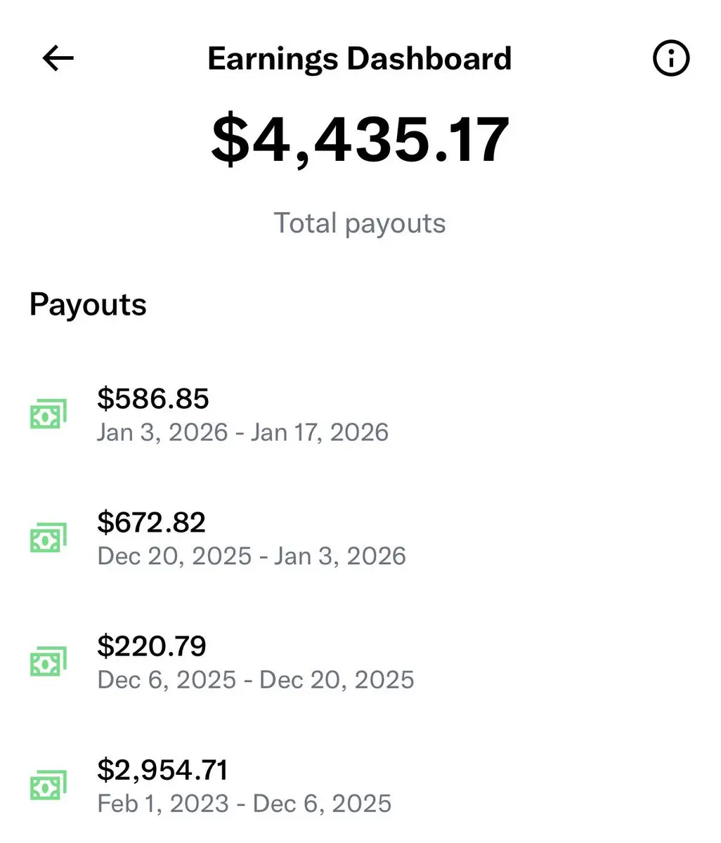
Task: Tap the Payouts section heading
Action: pos(88,305)
